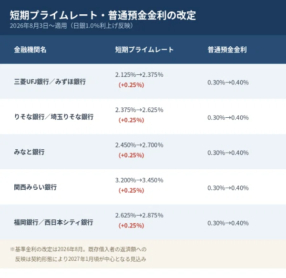Click the 関西みらい銀行 row name

pyautogui.click(x=35, y=187)
